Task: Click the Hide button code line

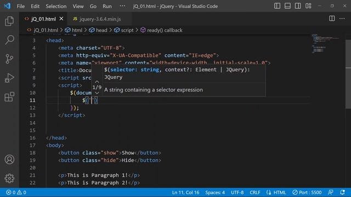Action: point(110,160)
